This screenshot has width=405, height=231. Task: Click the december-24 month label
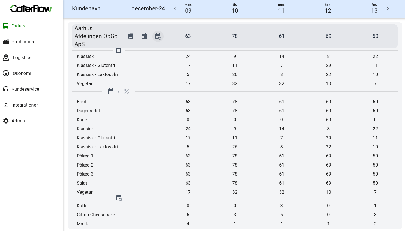pos(148,8)
